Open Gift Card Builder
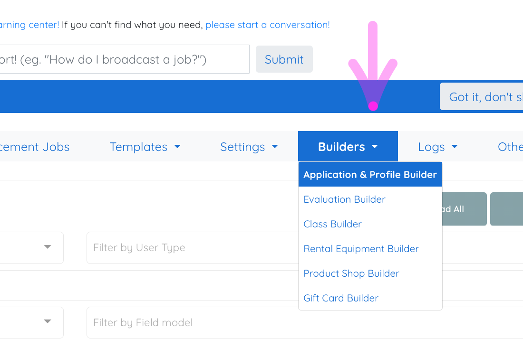This screenshot has height=357, width=523. coord(341,298)
